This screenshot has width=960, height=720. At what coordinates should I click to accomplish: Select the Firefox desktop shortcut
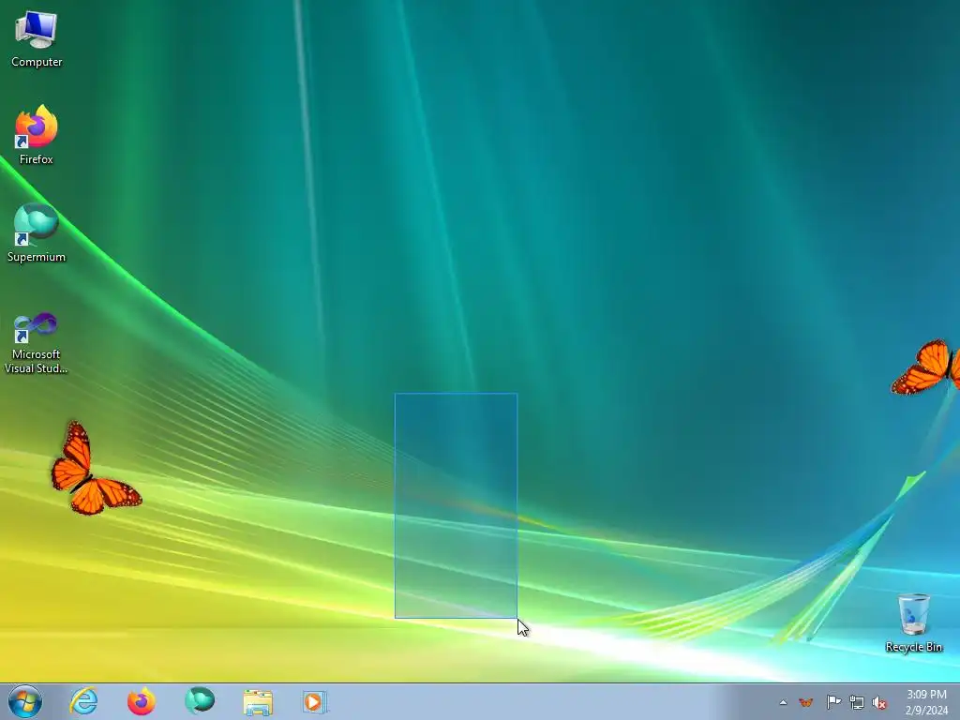pos(37,135)
